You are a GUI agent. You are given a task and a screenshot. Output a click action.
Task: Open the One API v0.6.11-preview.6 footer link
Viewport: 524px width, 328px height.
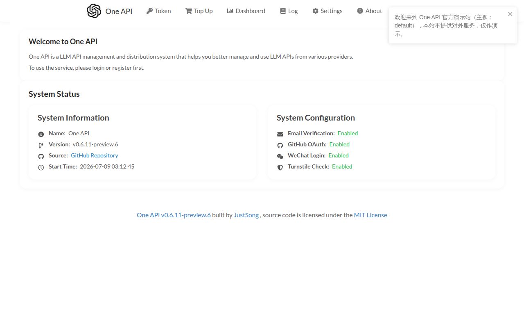[x=174, y=215]
